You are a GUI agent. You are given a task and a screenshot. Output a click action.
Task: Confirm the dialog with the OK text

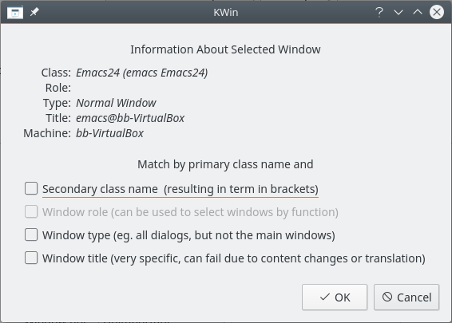pos(343,297)
